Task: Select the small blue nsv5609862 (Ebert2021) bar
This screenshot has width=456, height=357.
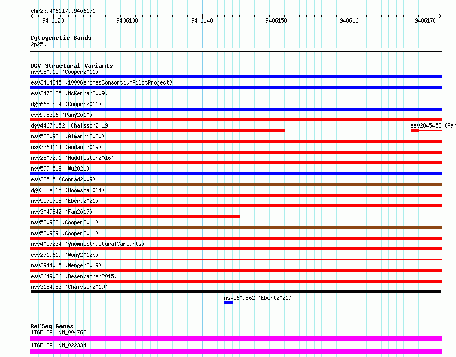Action: [x=229, y=303]
